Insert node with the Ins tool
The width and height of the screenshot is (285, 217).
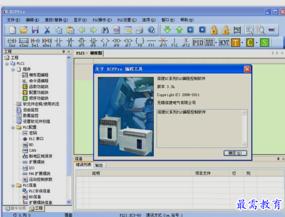(12, 43)
